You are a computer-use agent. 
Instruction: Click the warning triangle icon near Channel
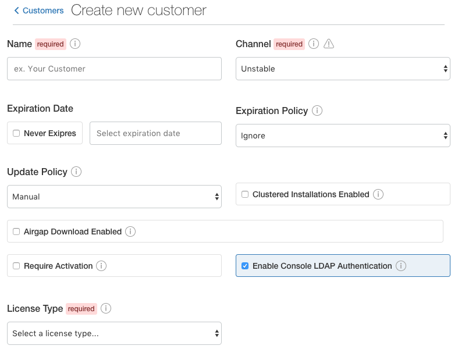pyautogui.click(x=329, y=44)
